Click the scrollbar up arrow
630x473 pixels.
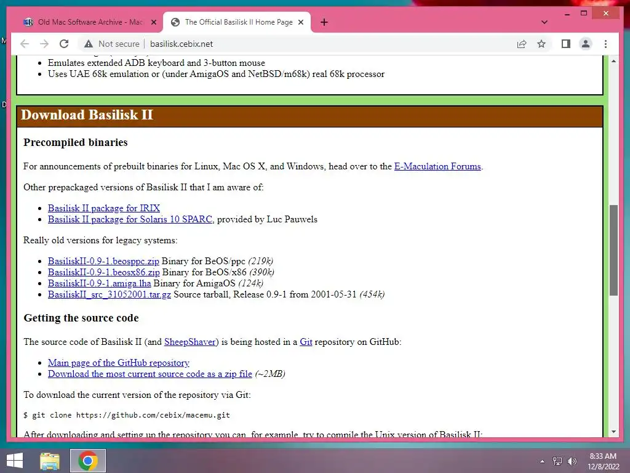[x=613, y=61]
